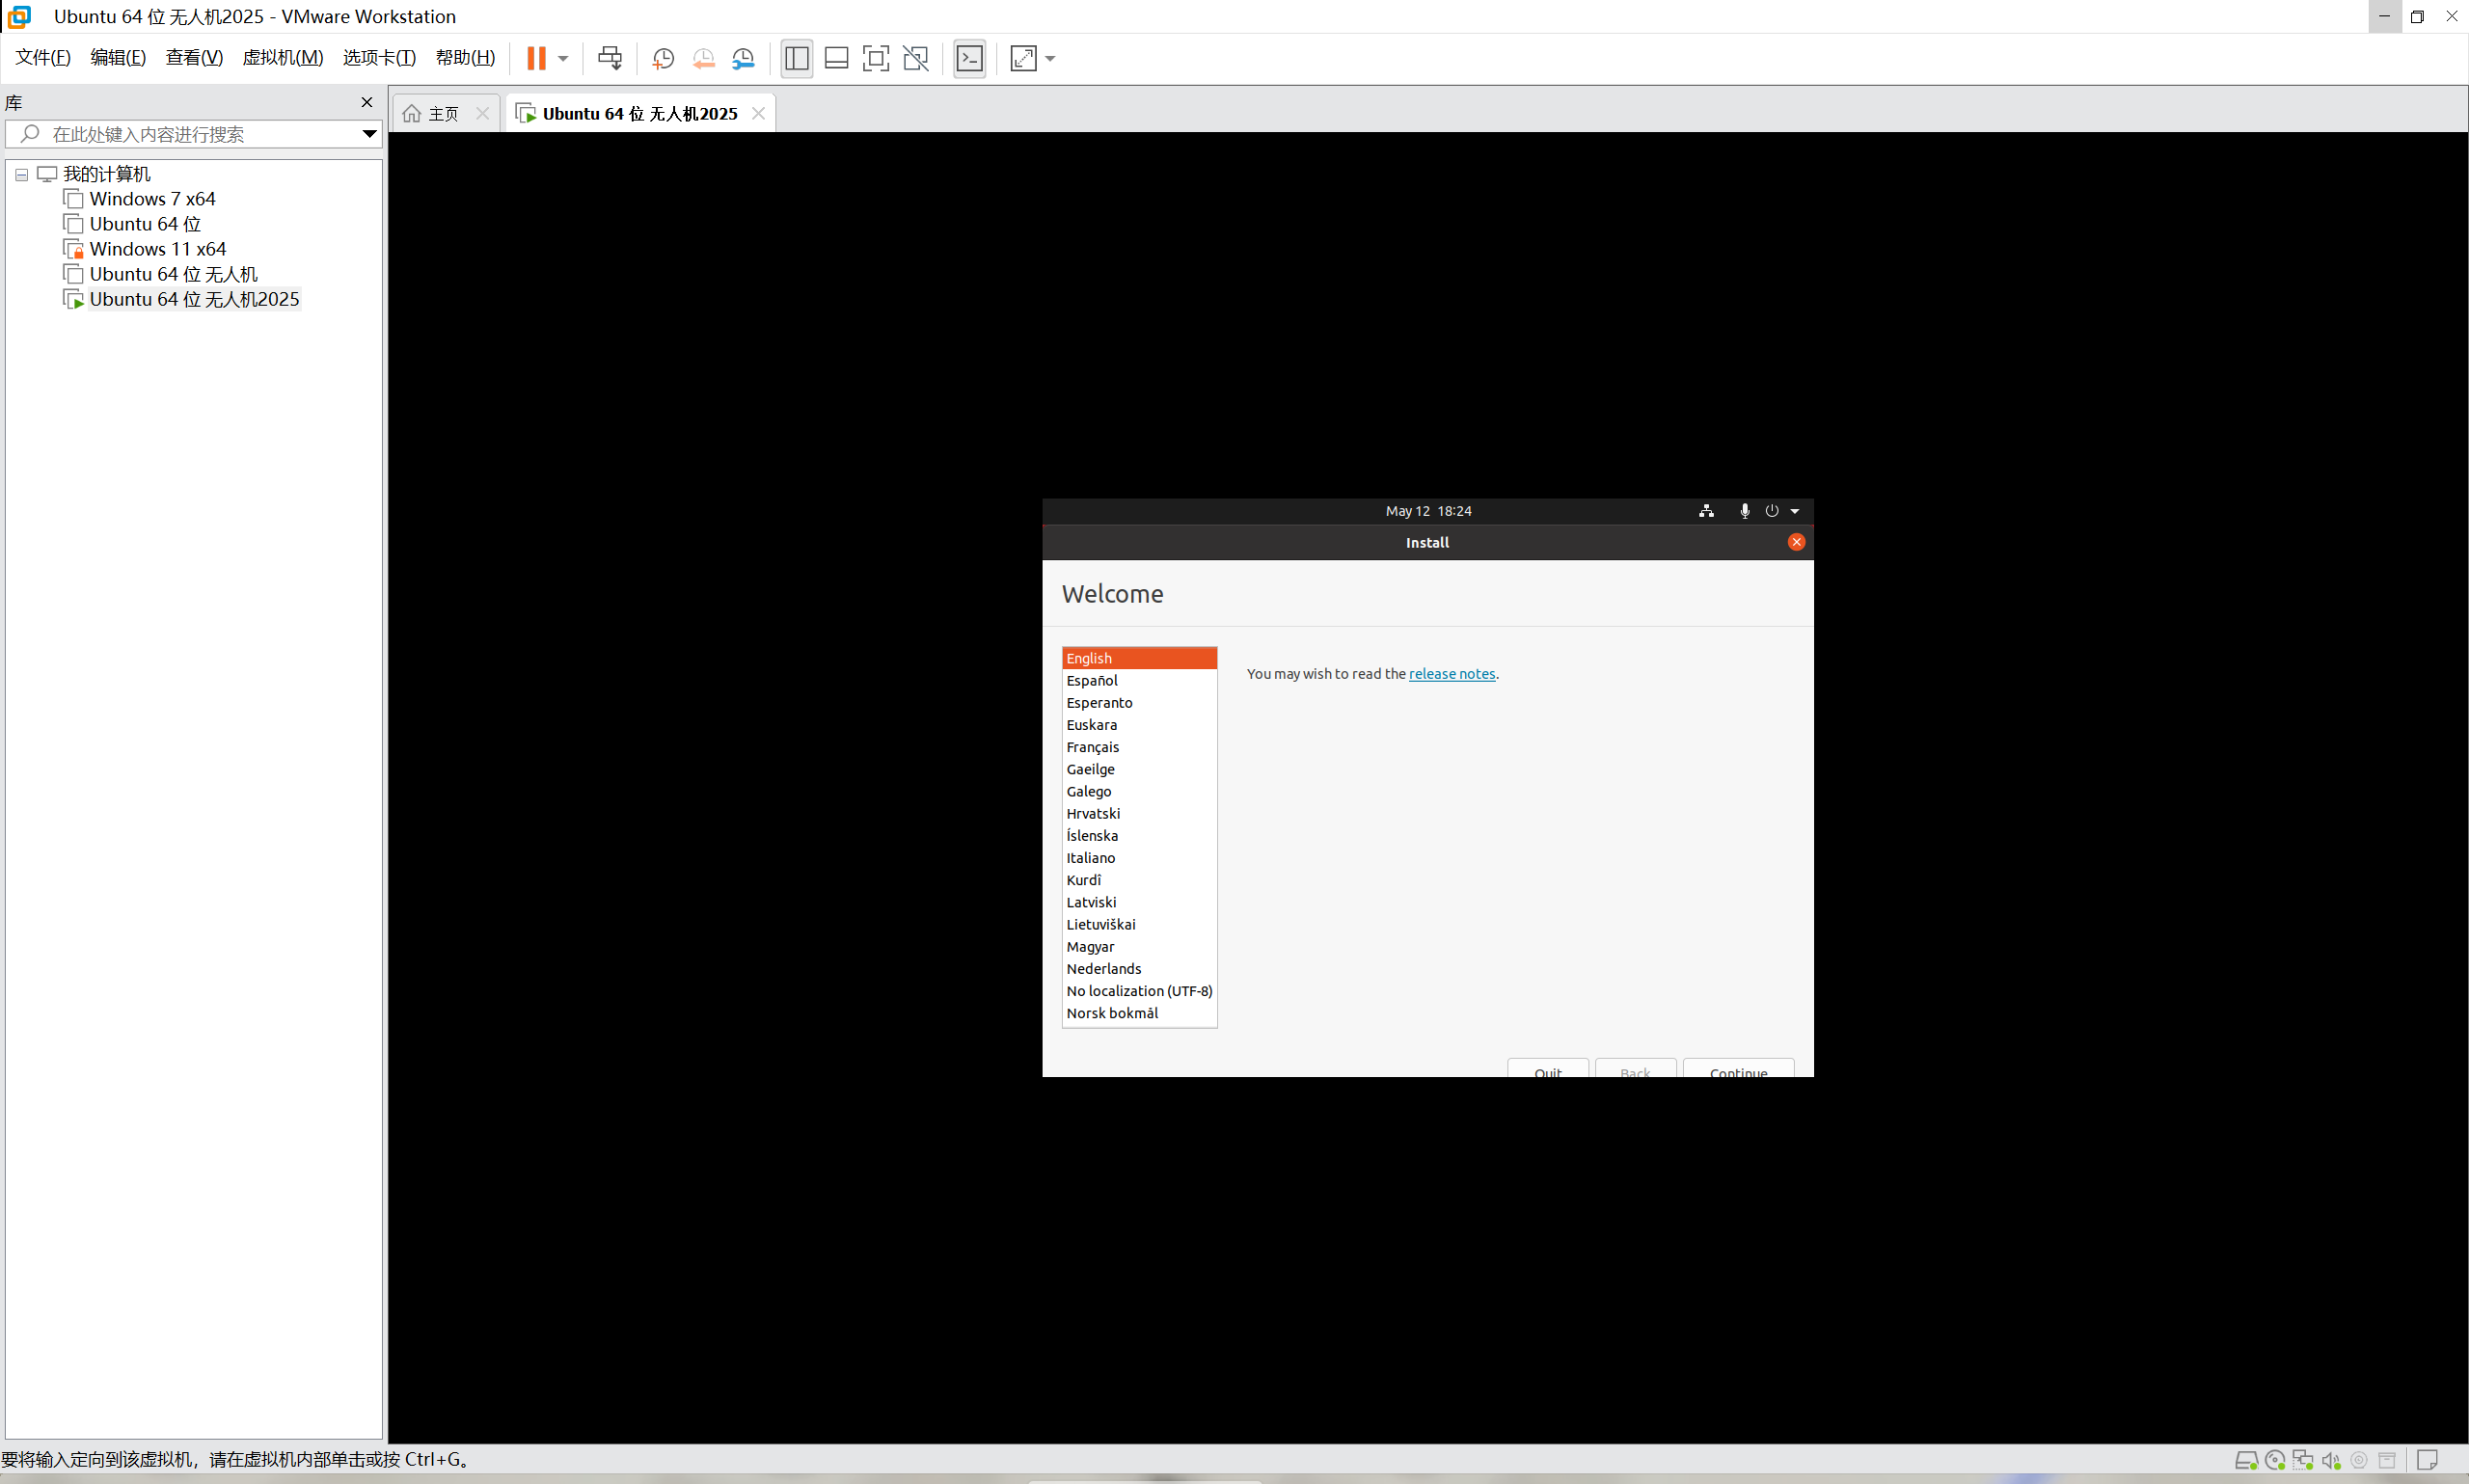Screen dimensions: 2469x1484
Task: Select Ubuntu 64 位 无人机2025 in the library
Action: (194, 299)
